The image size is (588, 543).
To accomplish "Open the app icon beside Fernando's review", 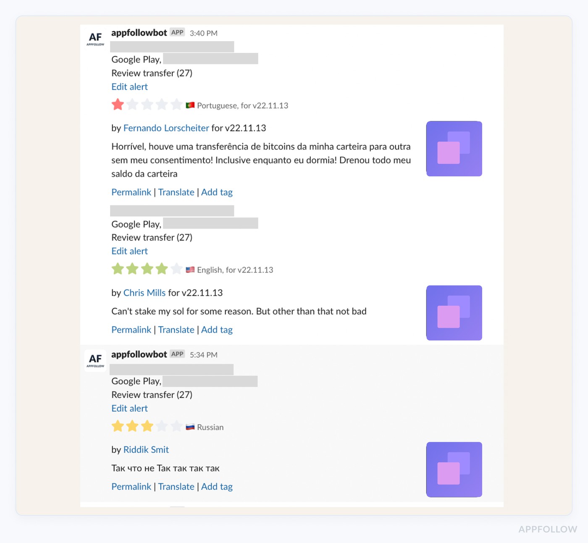I will [x=454, y=148].
